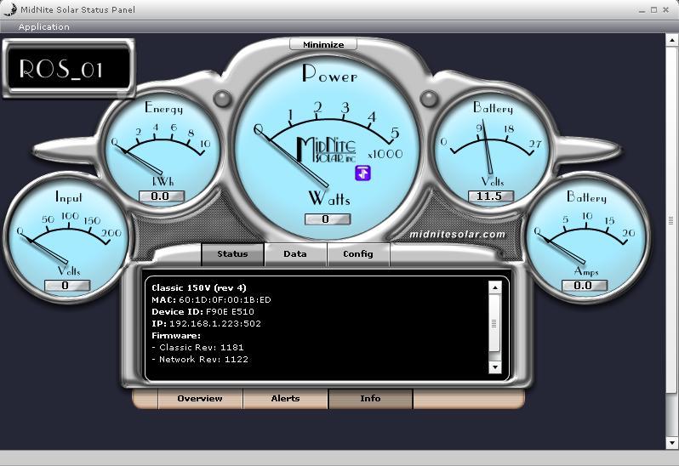This screenshot has height=466, width=679.
Task: Click the main window vertical scrollbar handle
Action: pos(671,220)
